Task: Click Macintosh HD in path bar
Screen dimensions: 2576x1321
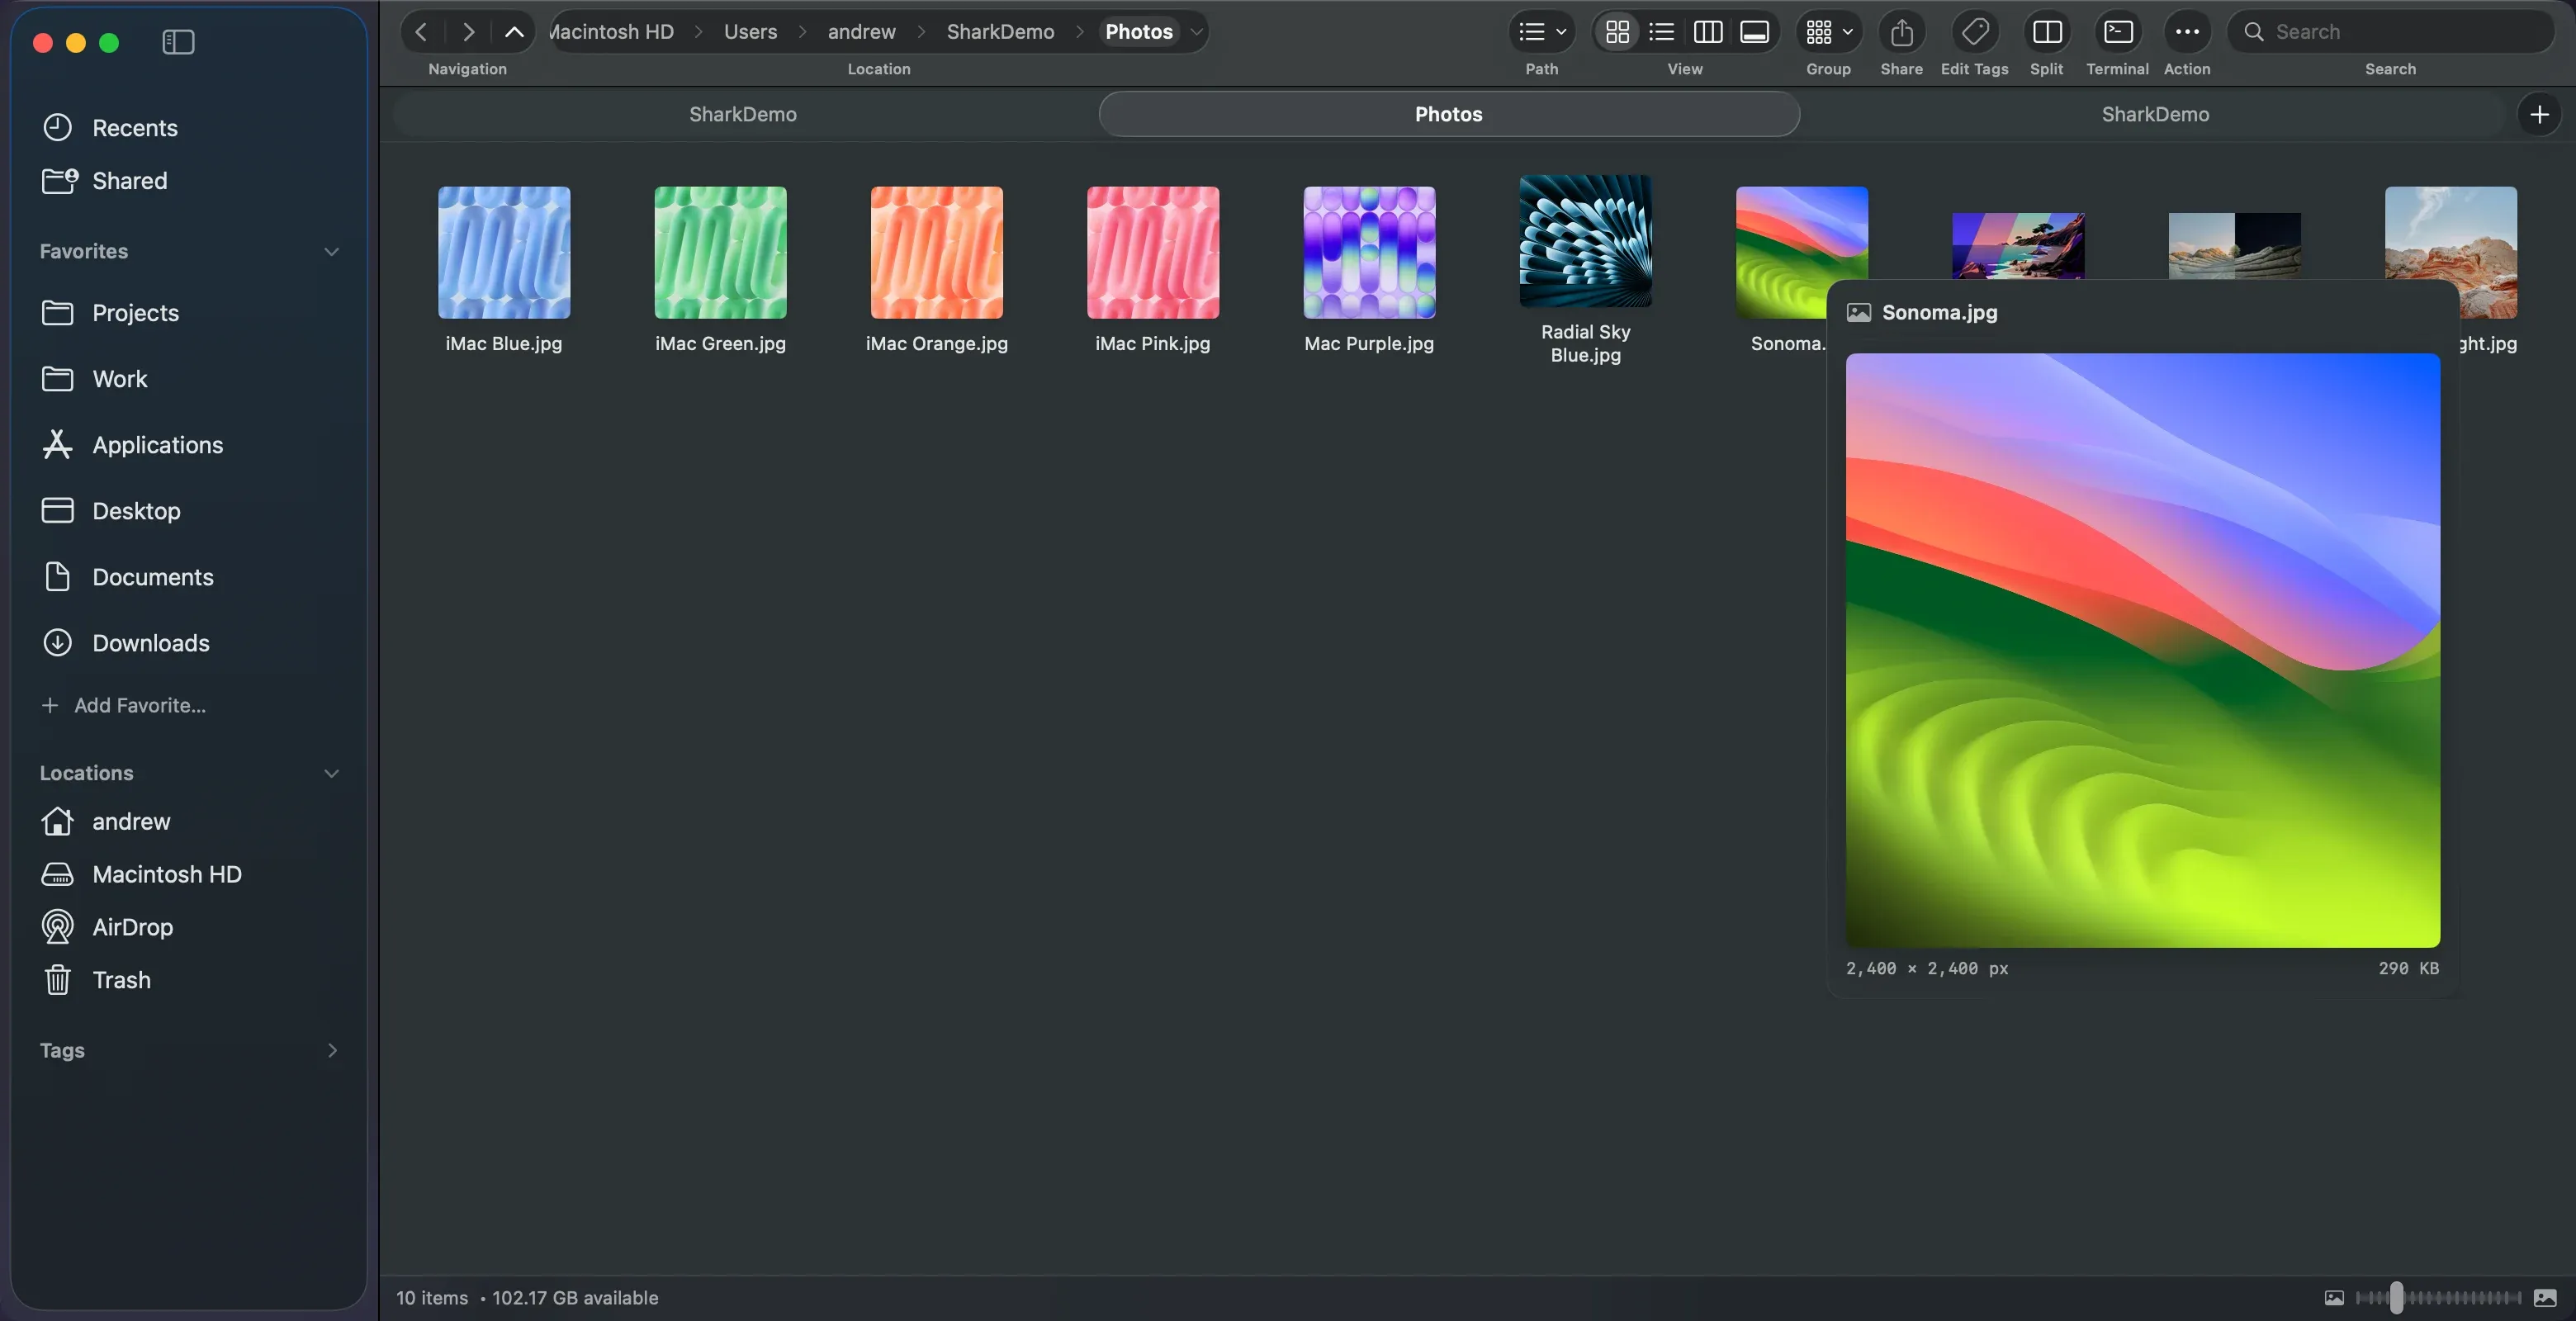Action: 612,32
